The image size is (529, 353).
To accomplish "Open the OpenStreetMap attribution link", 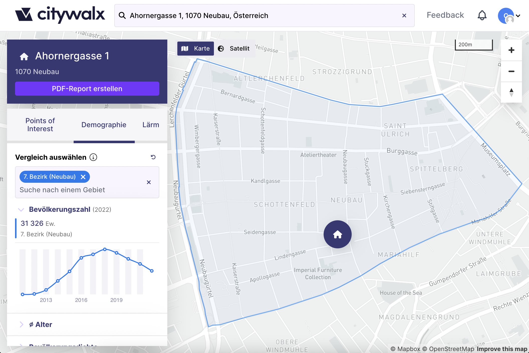I will coord(448,349).
